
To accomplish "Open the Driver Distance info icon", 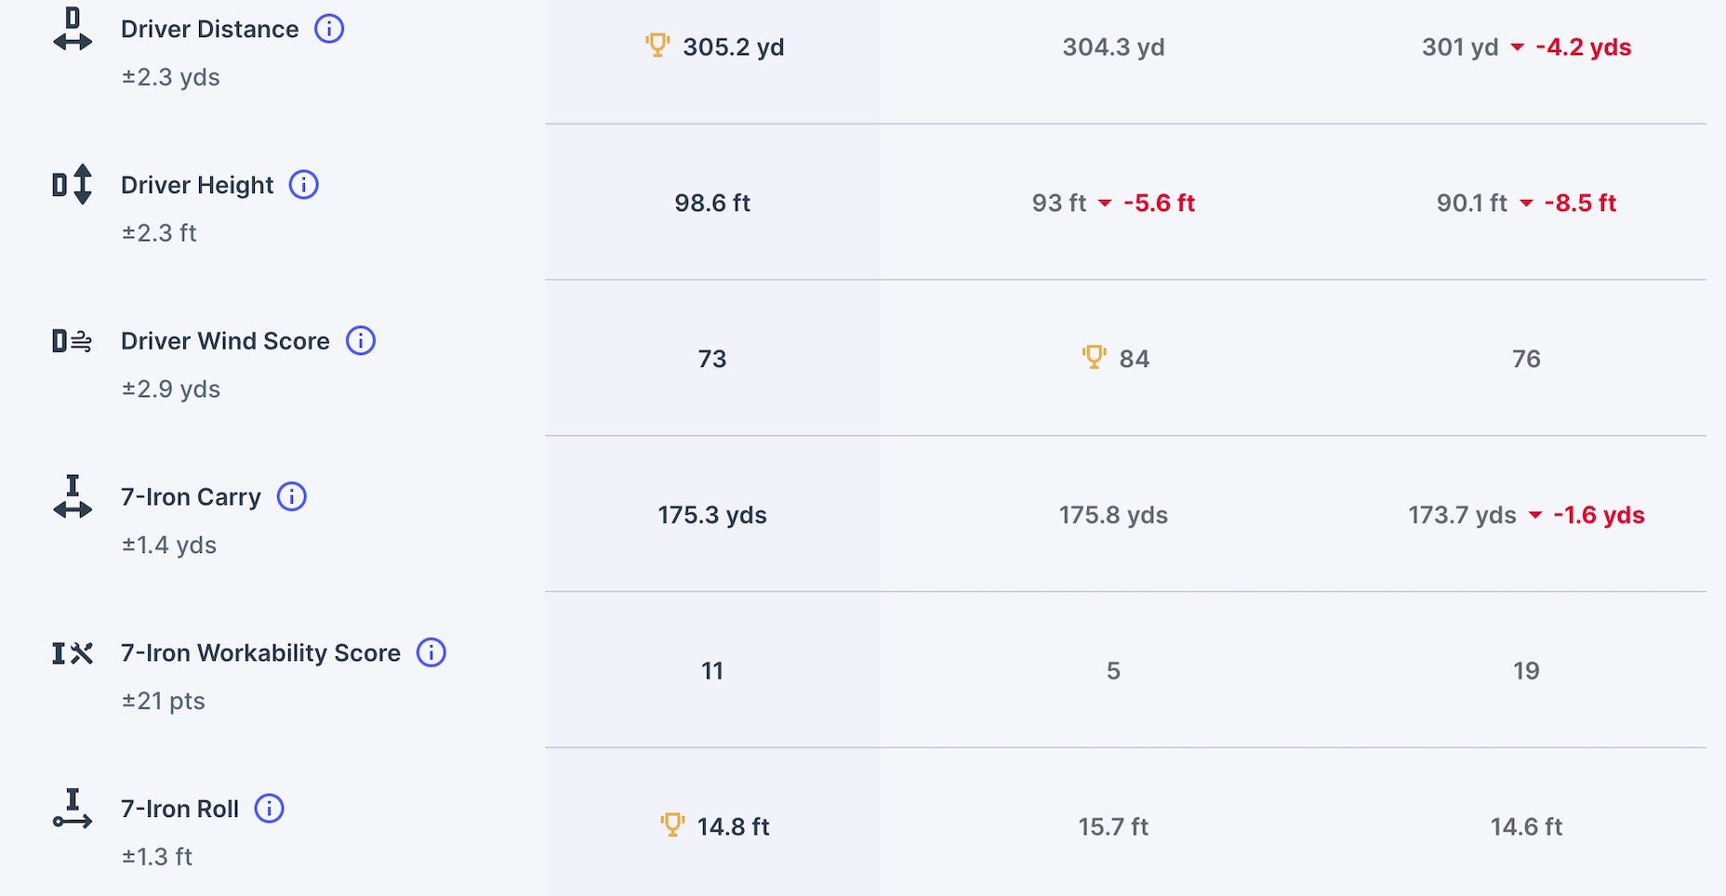I will (x=329, y=29).
